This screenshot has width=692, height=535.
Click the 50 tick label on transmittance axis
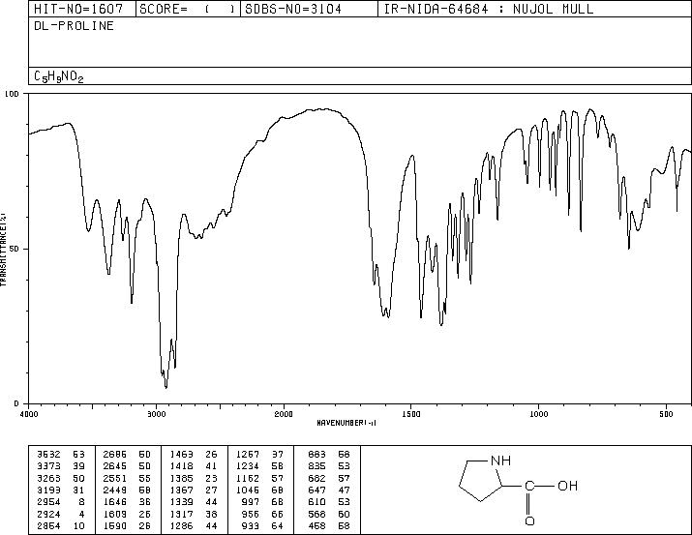[x=15, y=249]
